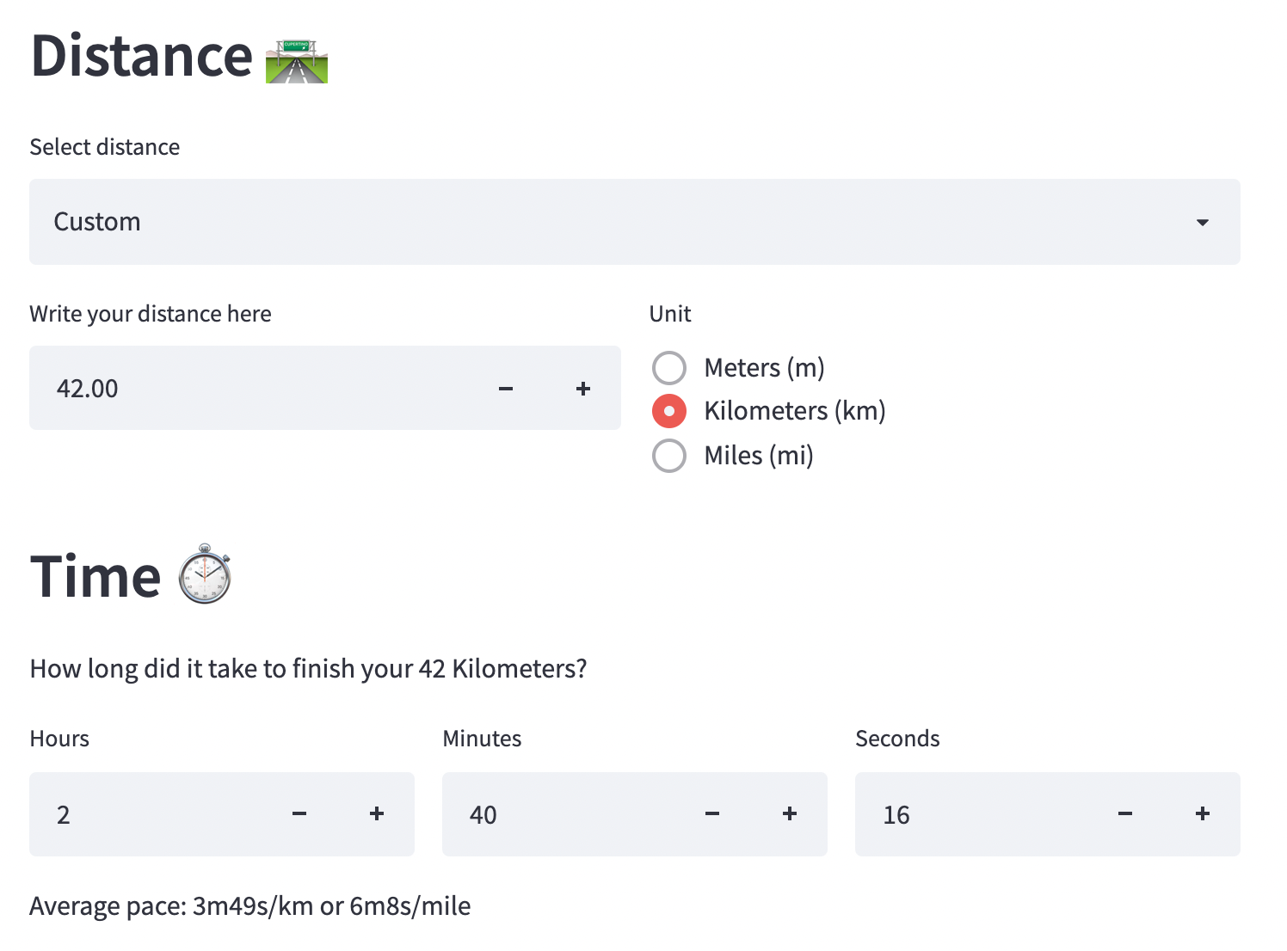Open the Select distance dropdown

click(602, 222)
